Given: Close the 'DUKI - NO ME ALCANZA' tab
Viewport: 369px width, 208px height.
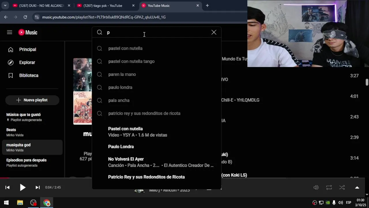Looking at the screenshot, I should (69, 5).
